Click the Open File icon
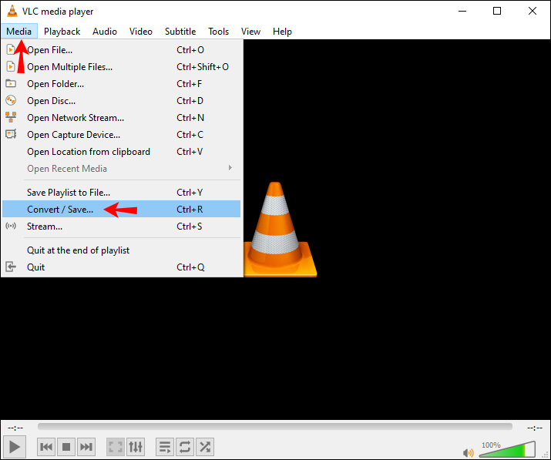This screenshot has height=460, width=551. (11, 49)
